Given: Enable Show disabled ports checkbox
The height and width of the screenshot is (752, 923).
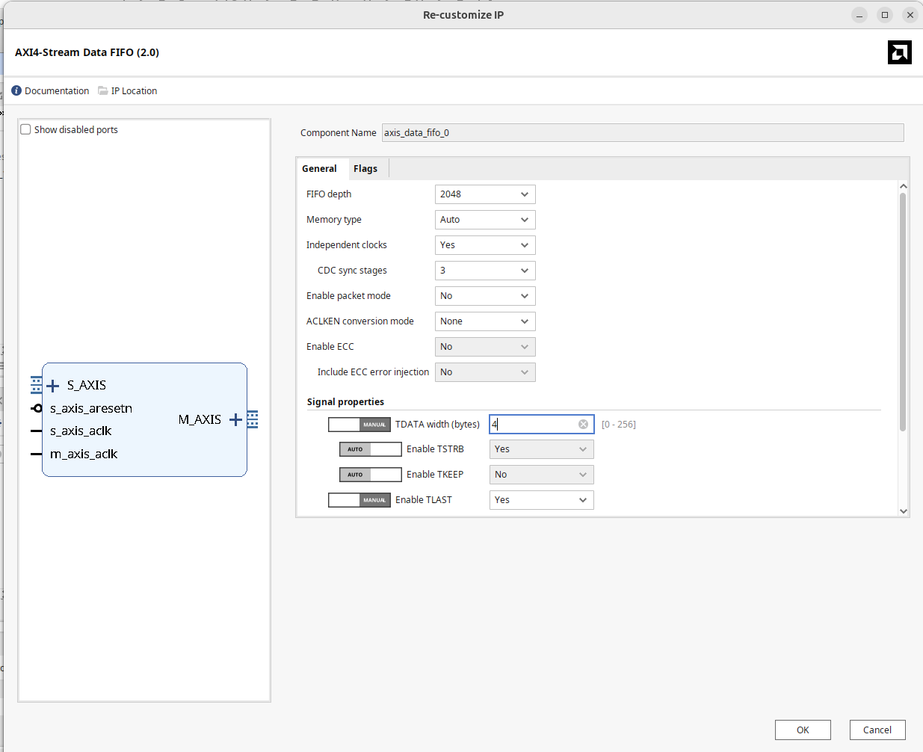Looking at the screenshot, I should point(26,130).
